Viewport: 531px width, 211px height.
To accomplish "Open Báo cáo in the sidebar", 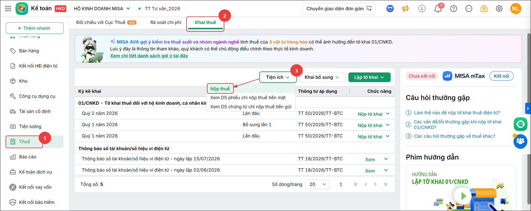I will [x=35, y=157].
